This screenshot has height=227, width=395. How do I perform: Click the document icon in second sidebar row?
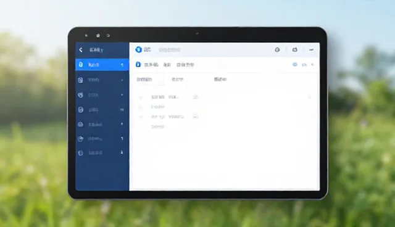point(80,80)
